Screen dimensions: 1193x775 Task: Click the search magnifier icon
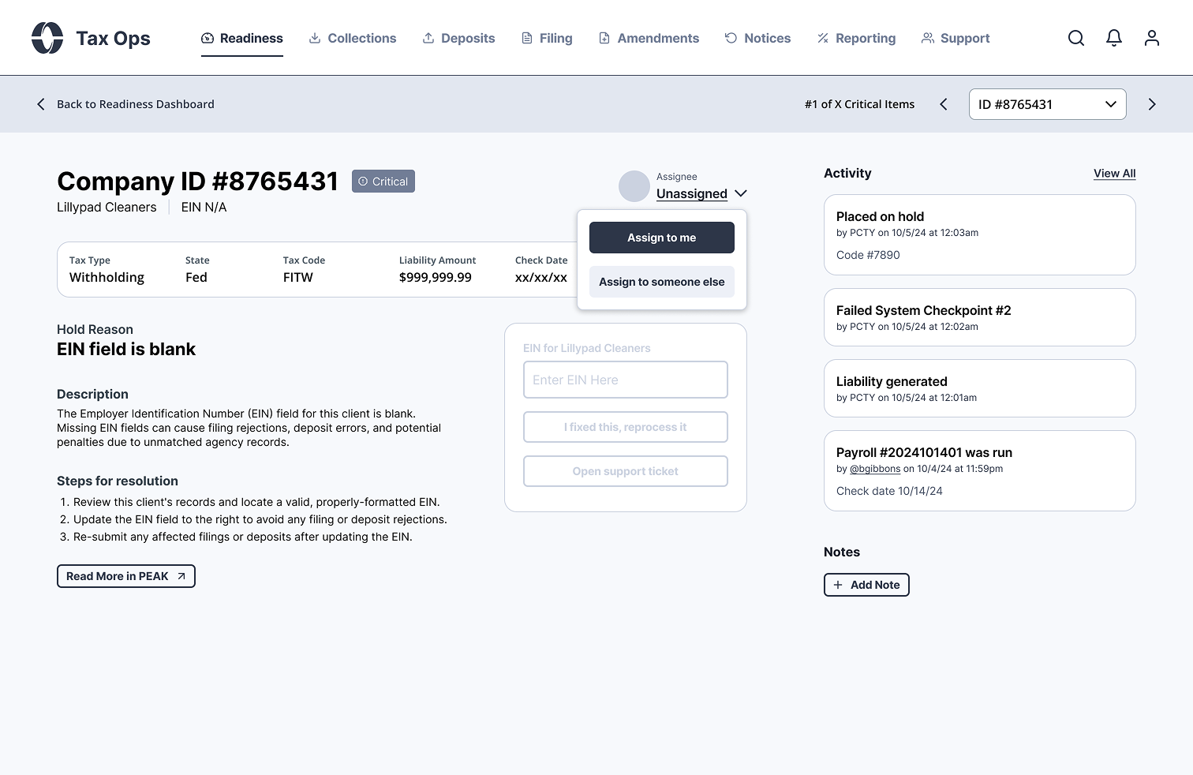click(x=1075, y=38)
